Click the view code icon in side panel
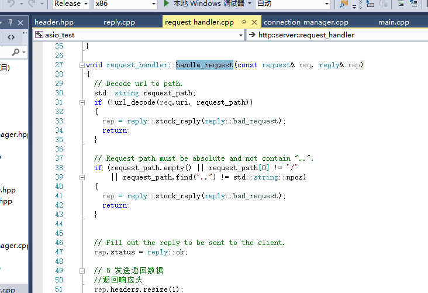This screenshot has width=428, height=293. coord(11,37)
